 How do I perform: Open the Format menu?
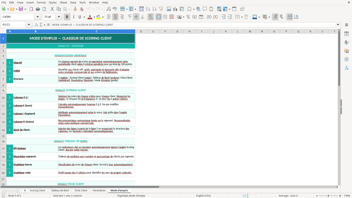point(41,2)
